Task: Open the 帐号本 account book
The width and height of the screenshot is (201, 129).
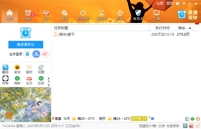Action: coord(138,15)
